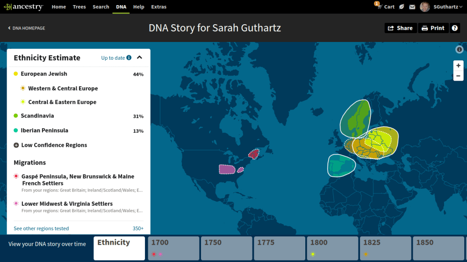Collapse the Ethnicity Estimate panel
Image resolution: width=467 pixels, height=262 pixels.
point(139,58)
